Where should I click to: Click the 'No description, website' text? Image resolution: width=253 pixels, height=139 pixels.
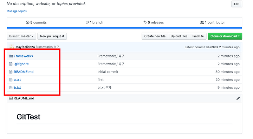(x=46, y=4)
